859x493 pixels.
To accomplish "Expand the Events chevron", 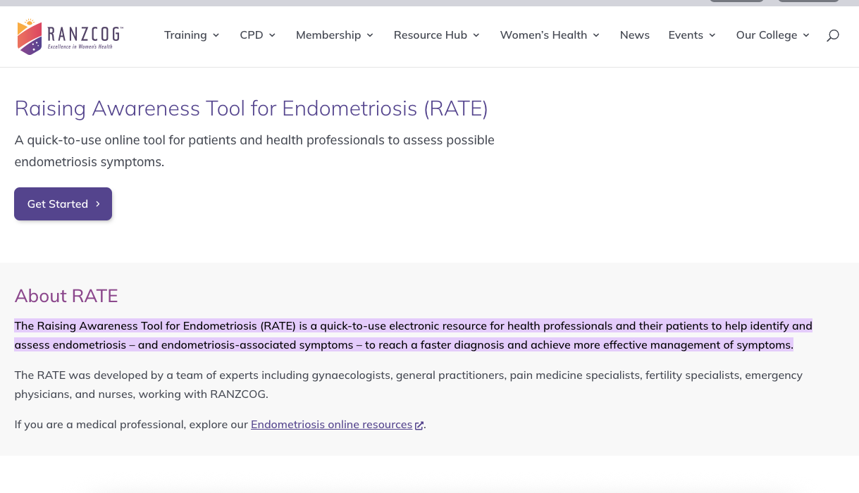I will click(712, 35).
